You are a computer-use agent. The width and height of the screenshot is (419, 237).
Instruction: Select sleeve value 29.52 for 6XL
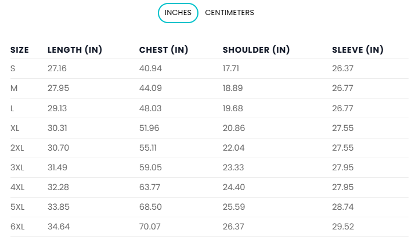(343, 227)
